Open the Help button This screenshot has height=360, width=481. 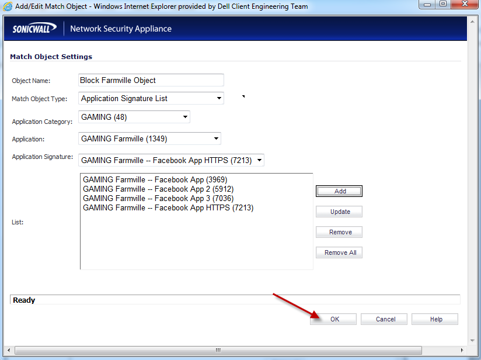pyautogui.click(x=435, y=319)
